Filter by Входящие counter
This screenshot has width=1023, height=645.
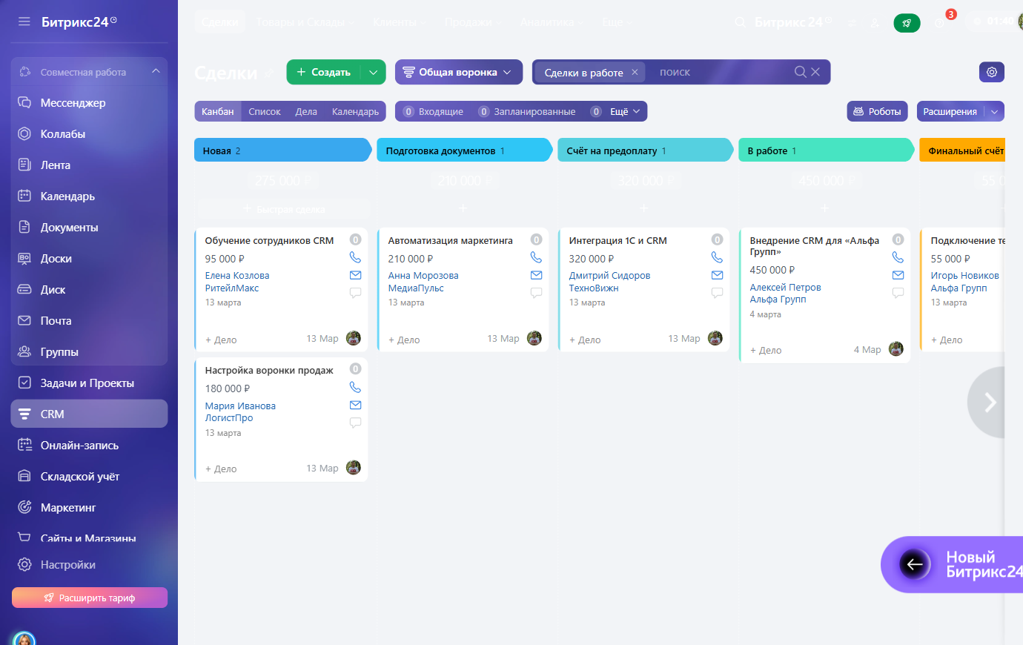click(433, 111)
